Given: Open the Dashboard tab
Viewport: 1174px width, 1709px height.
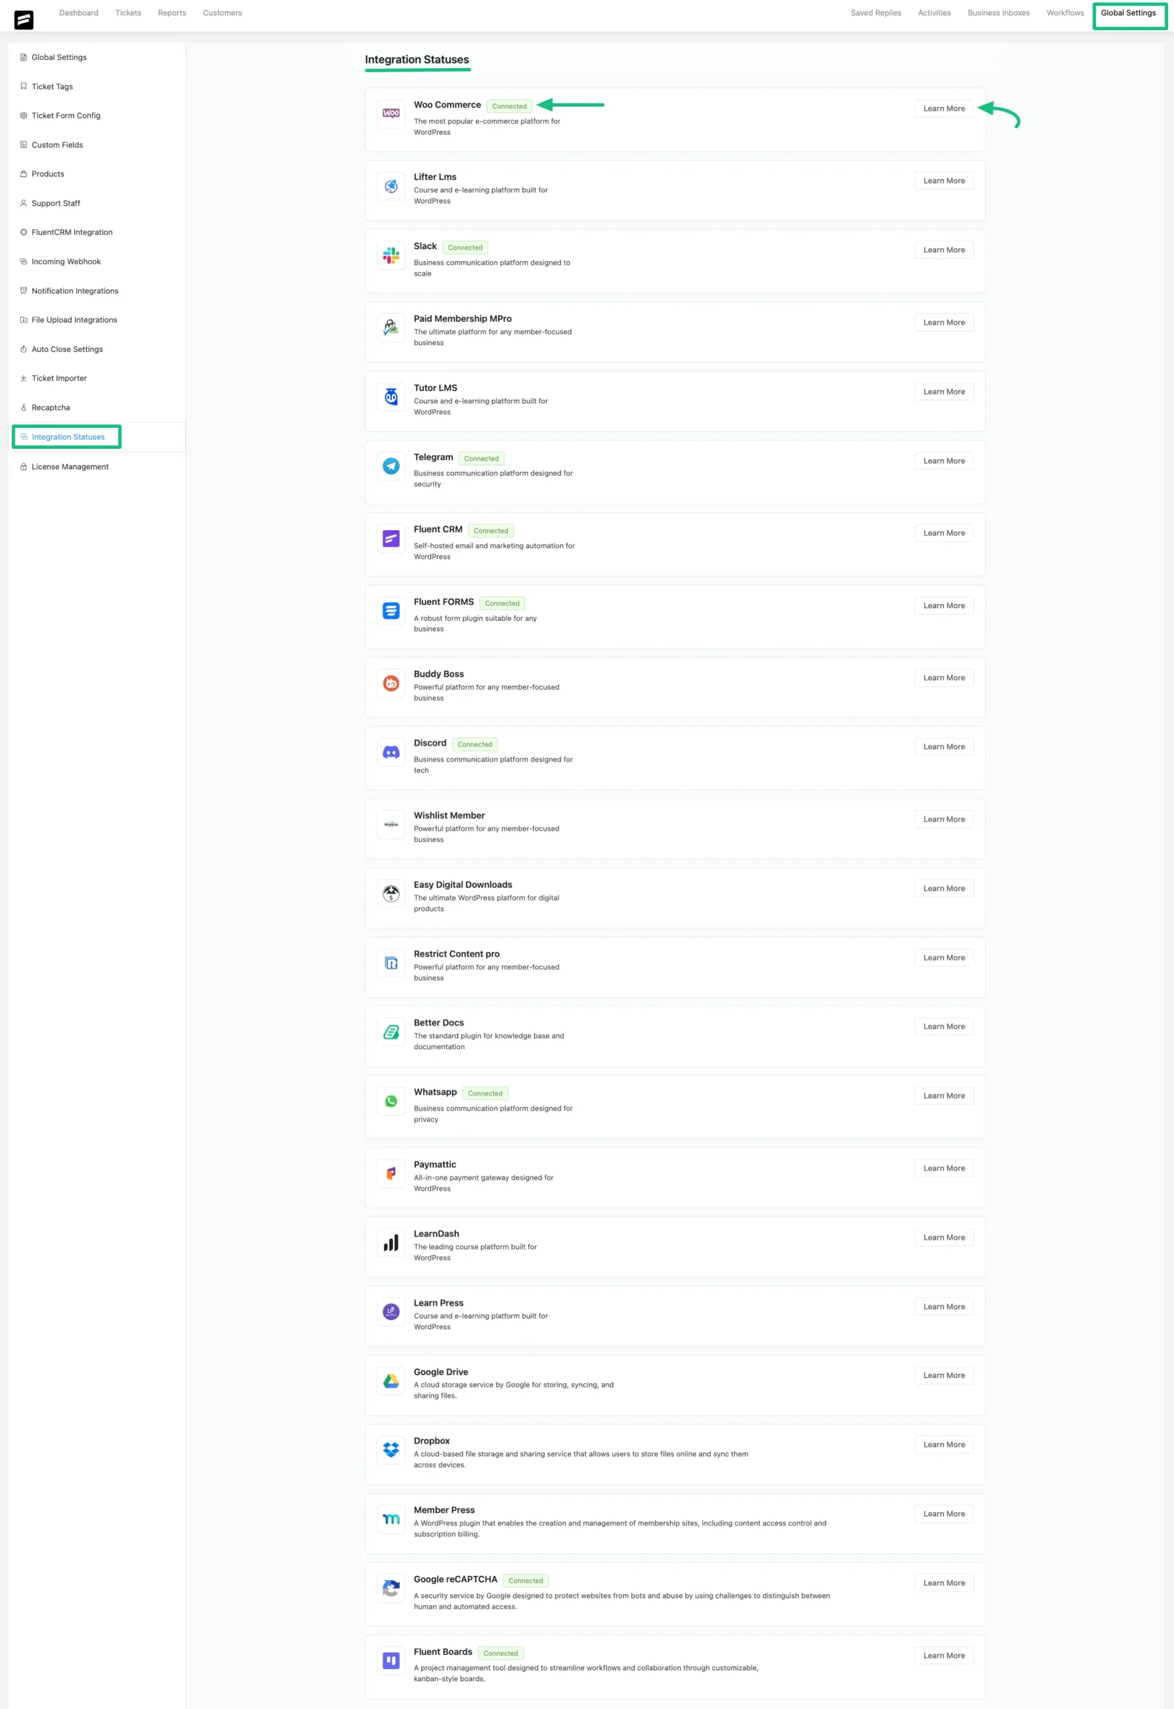Looking at the screenshot, I should [79, 13].
